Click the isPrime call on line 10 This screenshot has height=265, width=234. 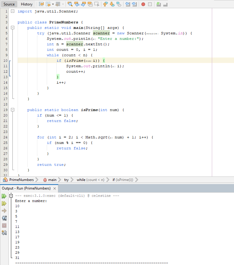[75, 61]
